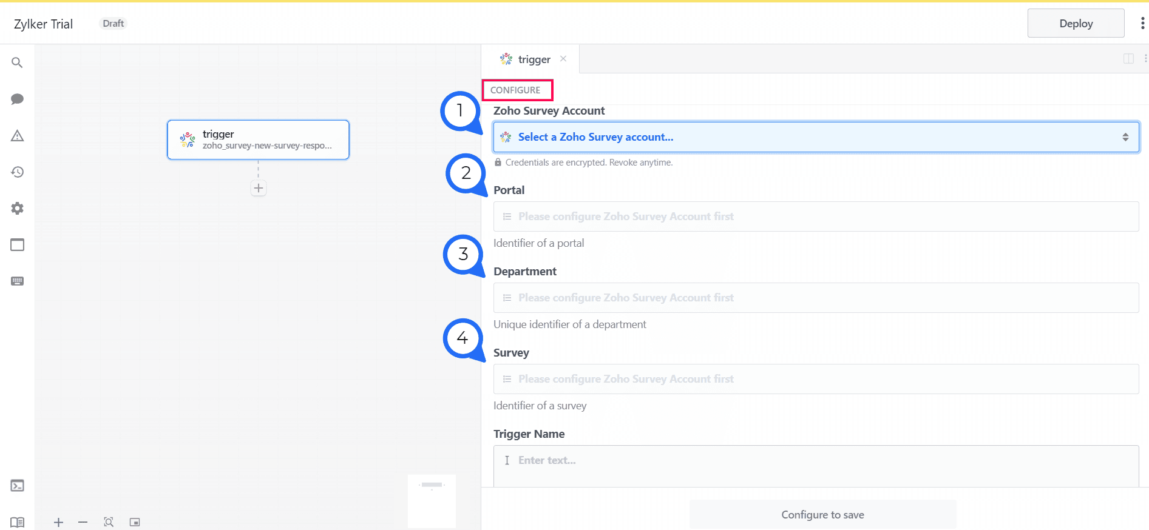
Task: Click the 'Unique identifier of a department' hint text
Action: coord(570,324)
